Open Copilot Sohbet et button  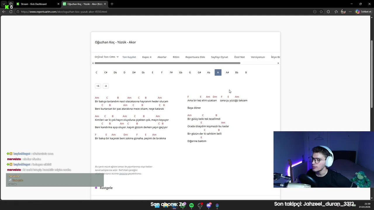[363, 12]
